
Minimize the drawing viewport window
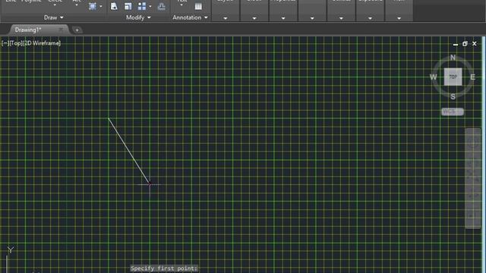click(x=456, y=44)
